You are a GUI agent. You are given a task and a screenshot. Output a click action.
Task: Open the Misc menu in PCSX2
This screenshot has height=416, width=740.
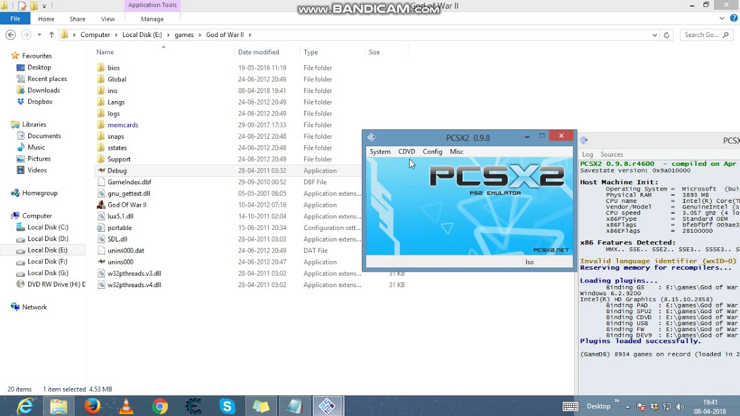tap(456, 151)
